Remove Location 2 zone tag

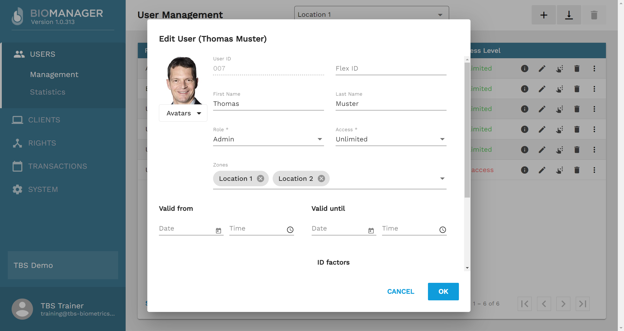321,178
